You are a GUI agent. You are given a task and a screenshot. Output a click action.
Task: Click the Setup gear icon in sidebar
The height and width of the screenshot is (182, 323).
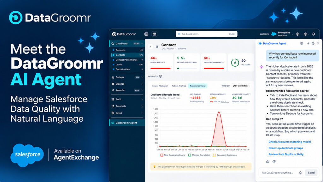point(113,113)
